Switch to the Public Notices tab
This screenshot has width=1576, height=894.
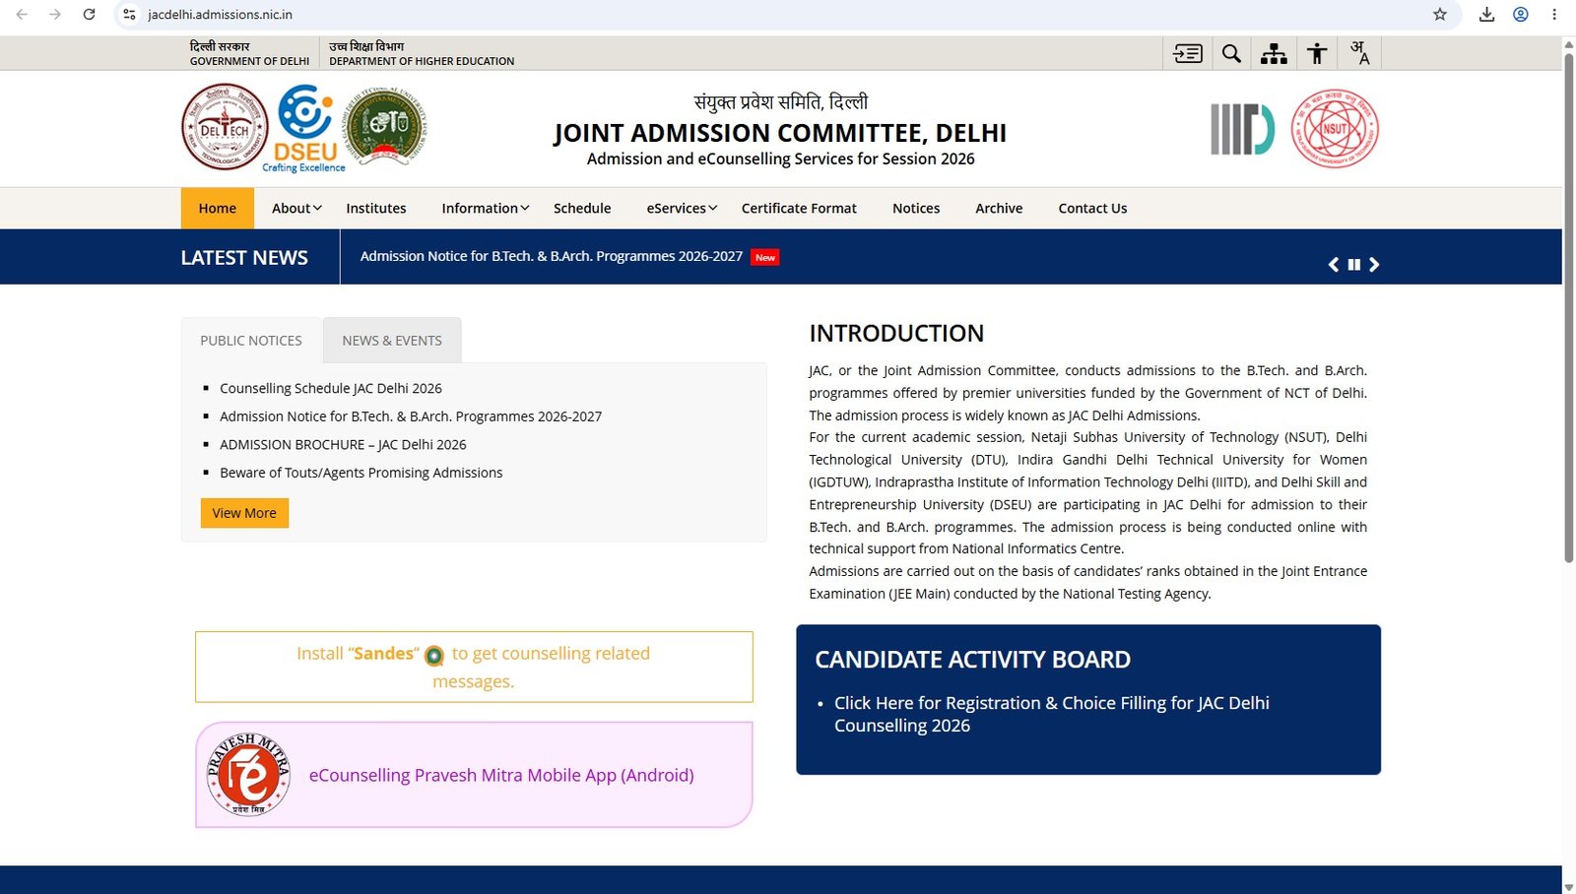click(251, 341)
